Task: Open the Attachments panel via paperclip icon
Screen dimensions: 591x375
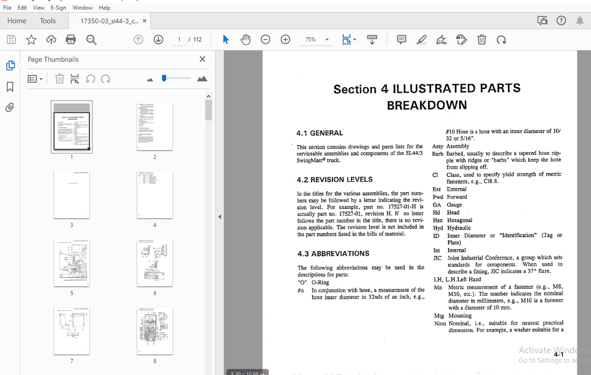Action: pyautogui.click(x=10, y=107)
